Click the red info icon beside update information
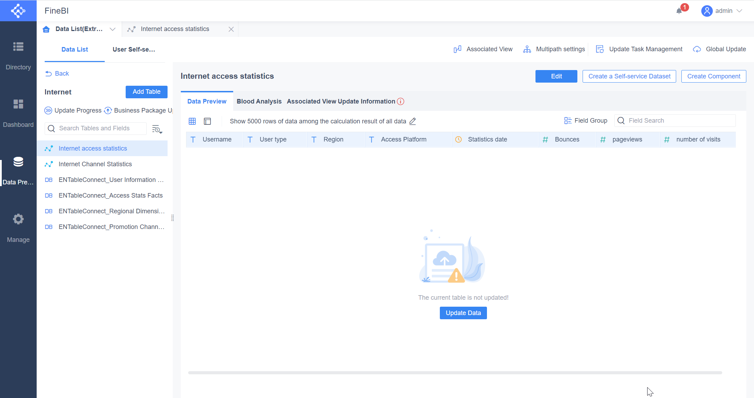This screenshot has height=398, width=754. pyautogui.click(x=401, y=101)
